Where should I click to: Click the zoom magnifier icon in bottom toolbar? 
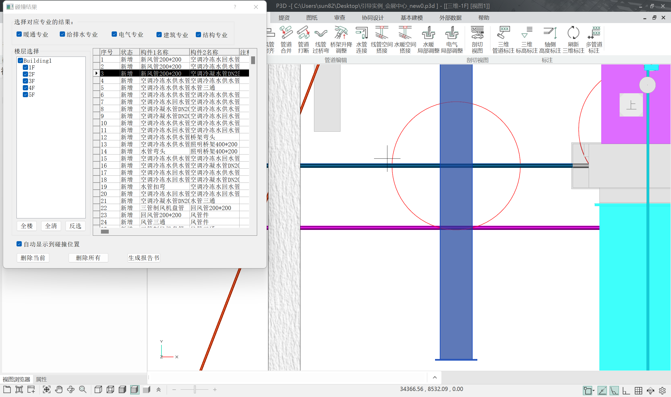click(x=83, y=389)
